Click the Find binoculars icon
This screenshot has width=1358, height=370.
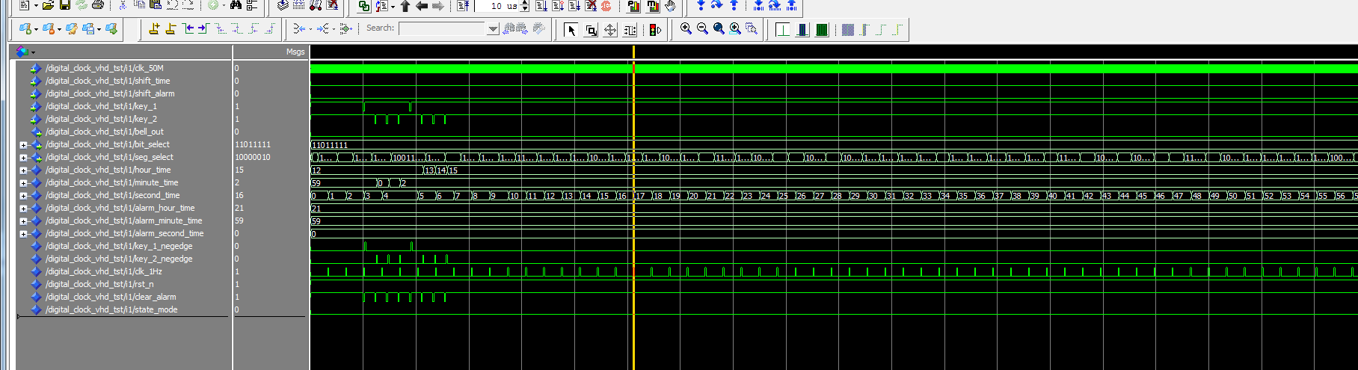click(x=236, y=6)
